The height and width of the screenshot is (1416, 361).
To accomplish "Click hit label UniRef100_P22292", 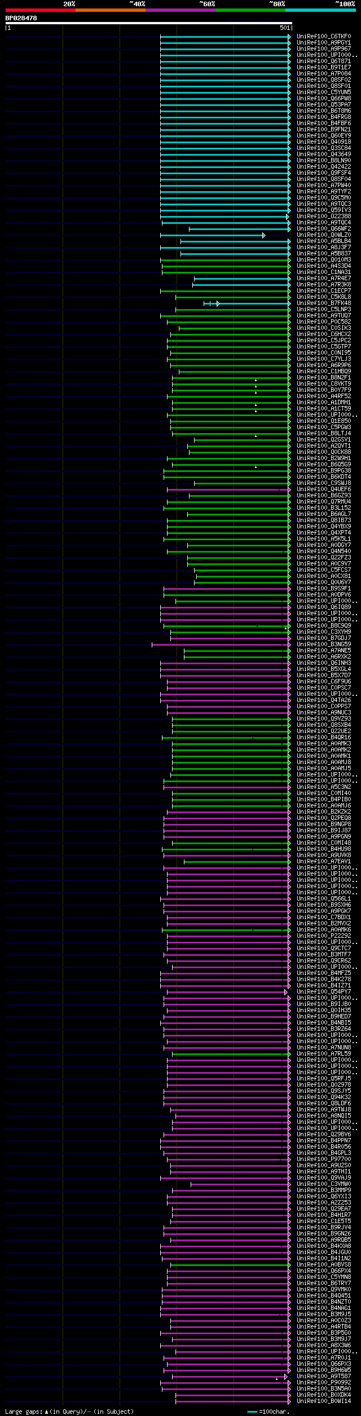I will tap(324, 936).
